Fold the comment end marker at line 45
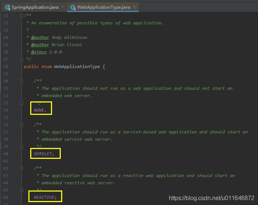 click(21, 190)
